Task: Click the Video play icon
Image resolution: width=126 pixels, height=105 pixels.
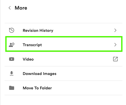Action: point(12,59)
